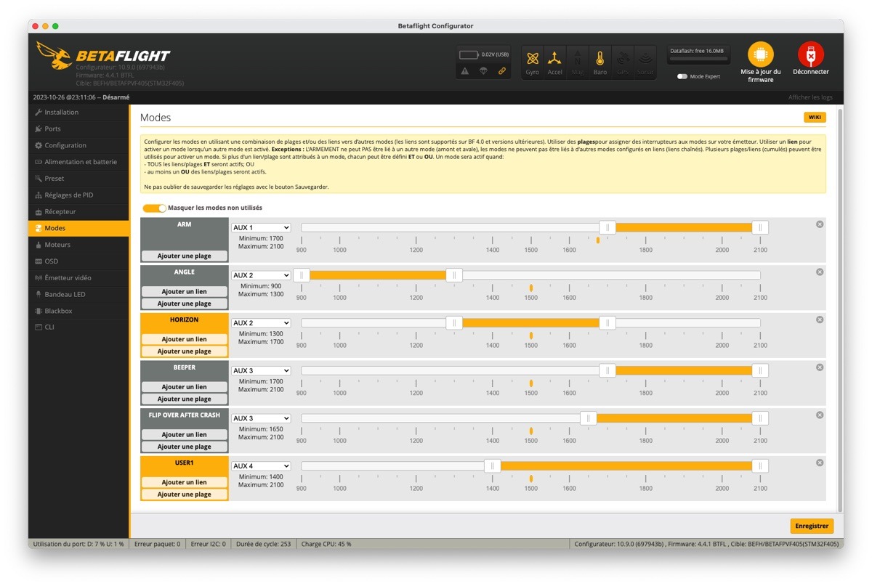The width and height of the screenshot is (872, 586).
Task: Click Ajouter un lien under BEEPER
Action: 185,387
